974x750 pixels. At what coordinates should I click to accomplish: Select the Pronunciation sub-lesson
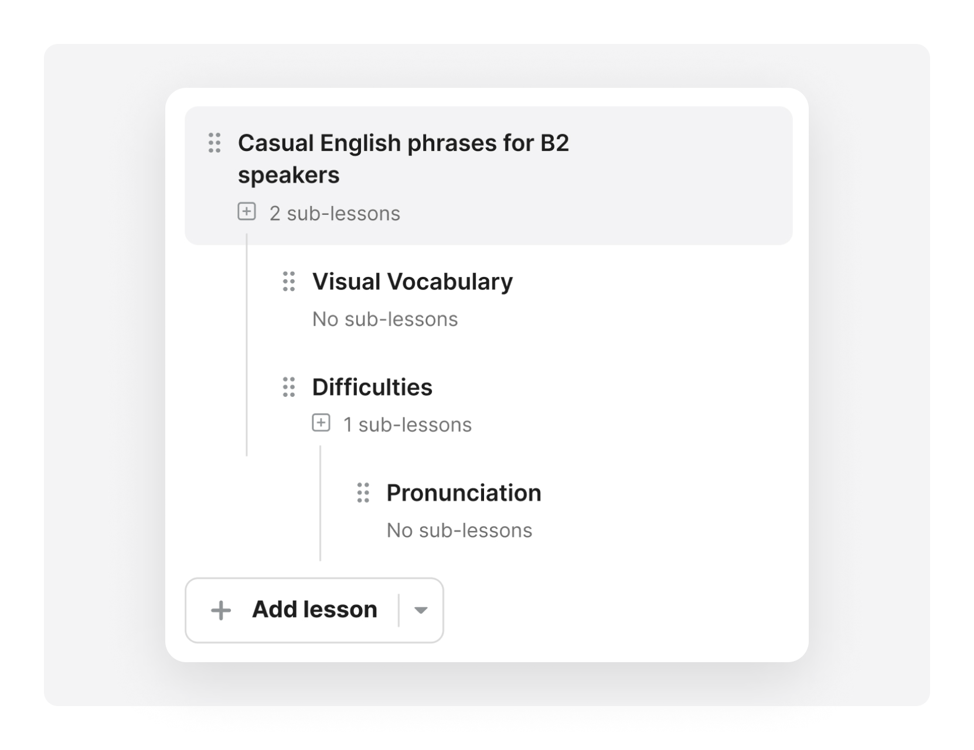[464, 493]
